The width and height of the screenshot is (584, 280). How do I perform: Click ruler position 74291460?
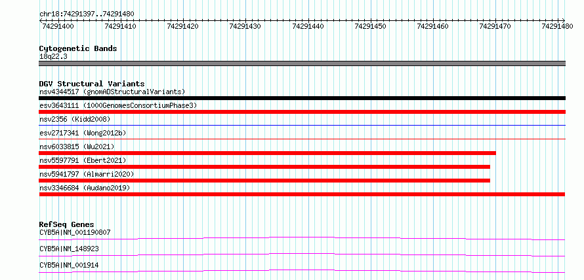pyautogui.click(x=433, y=26)
